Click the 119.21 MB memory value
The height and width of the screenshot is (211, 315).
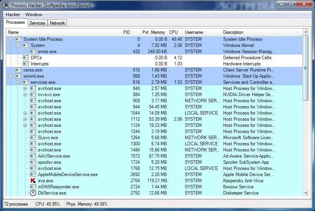[157, 181]
